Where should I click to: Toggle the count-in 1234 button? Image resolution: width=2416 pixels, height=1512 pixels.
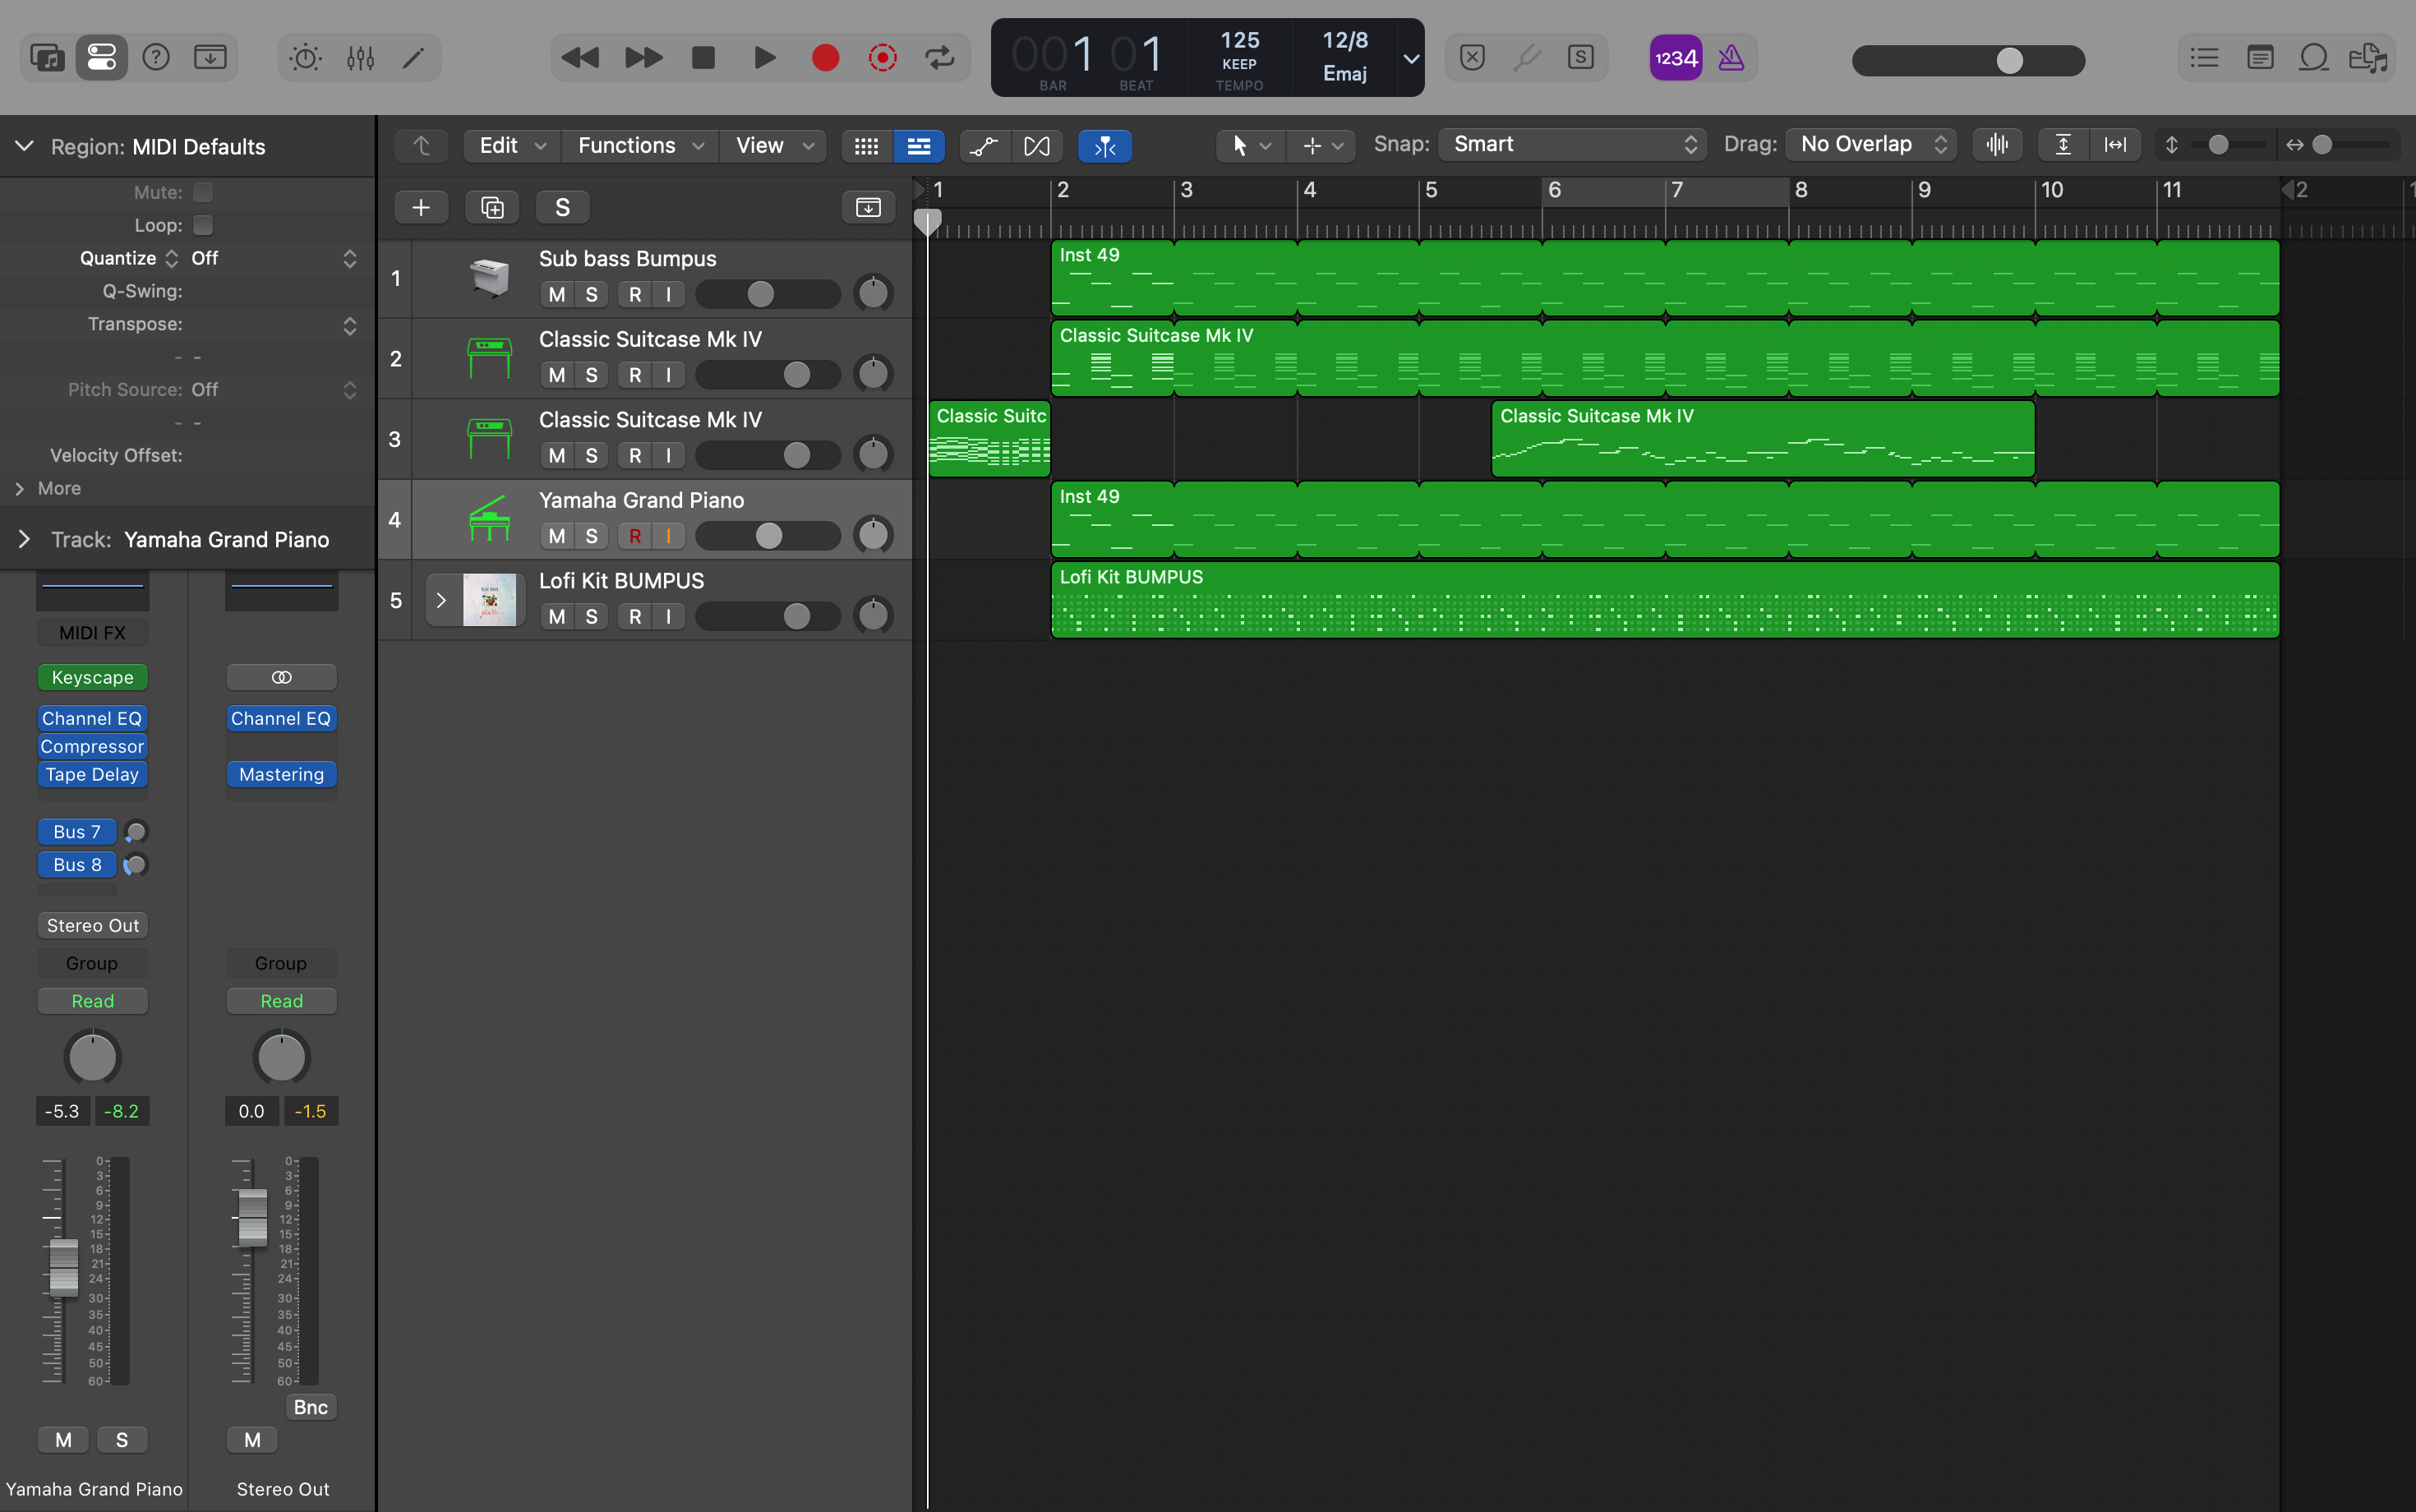click(1675, 58)
